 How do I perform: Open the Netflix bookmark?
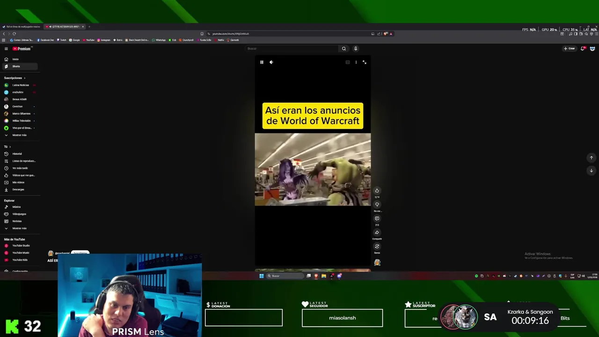[x=219, y=40]
